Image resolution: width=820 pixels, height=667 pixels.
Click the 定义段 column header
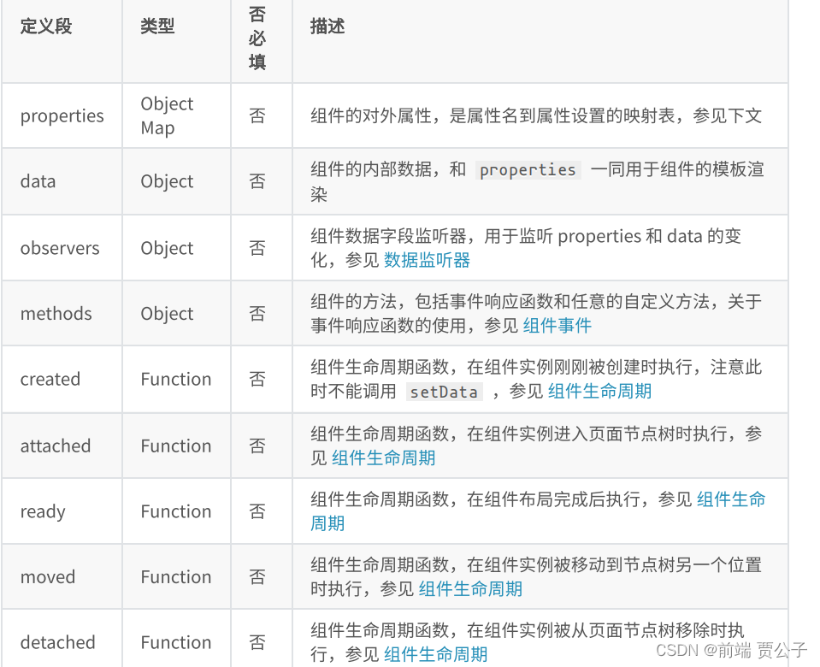62,41
